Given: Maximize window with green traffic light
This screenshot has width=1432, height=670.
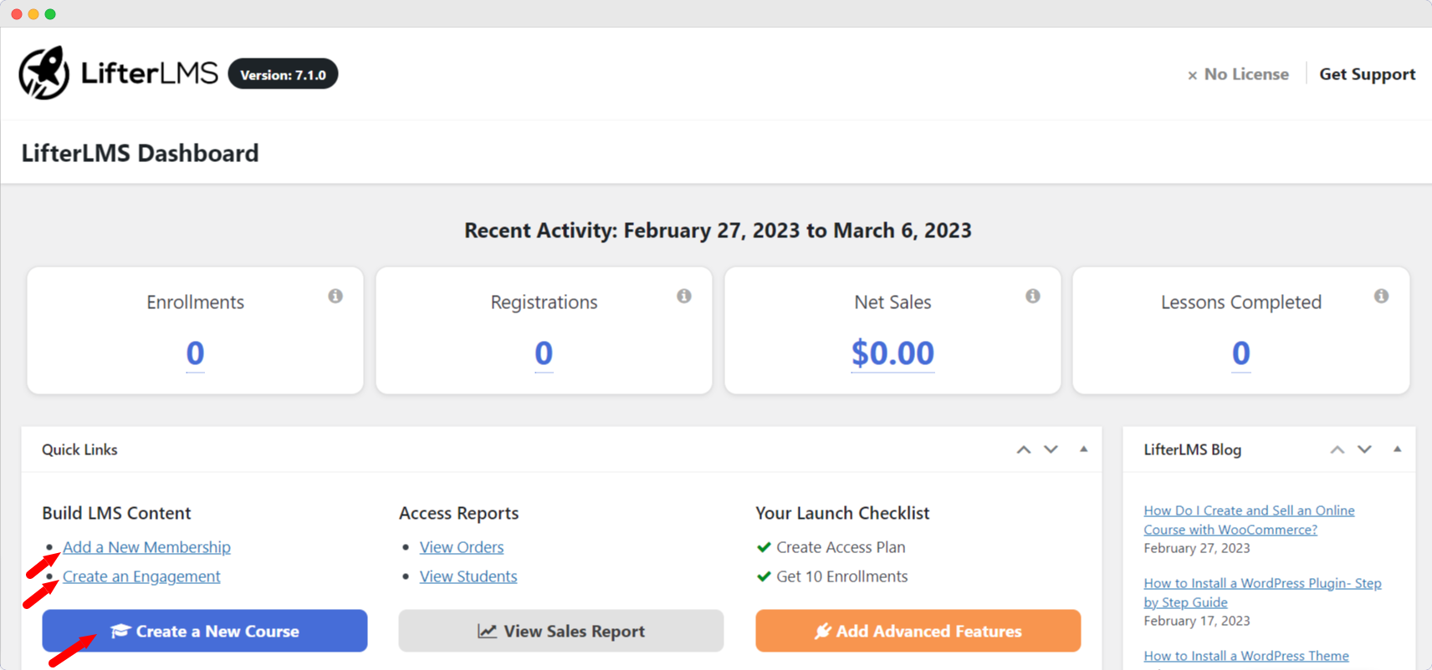Looking at the screenshot, I should 50,14.
